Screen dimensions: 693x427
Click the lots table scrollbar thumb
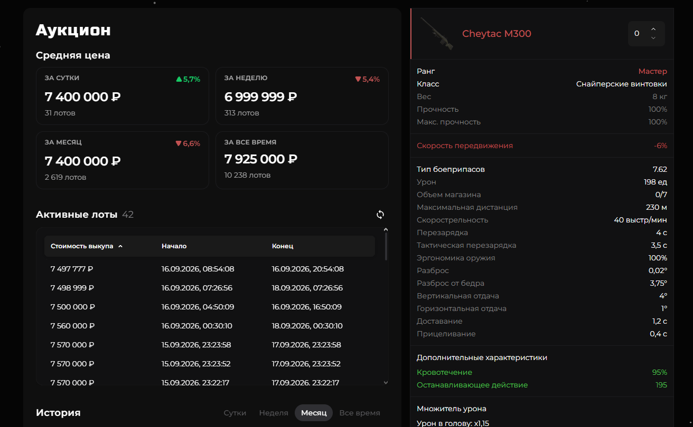click(x=386, y=247)
